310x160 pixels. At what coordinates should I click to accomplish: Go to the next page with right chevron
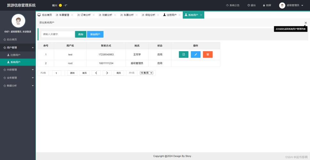(x=107, y=73)
